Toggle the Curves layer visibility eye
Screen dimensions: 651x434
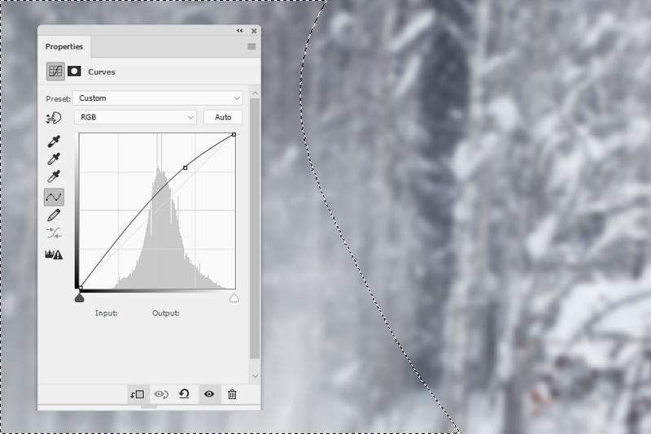[209, 394]
